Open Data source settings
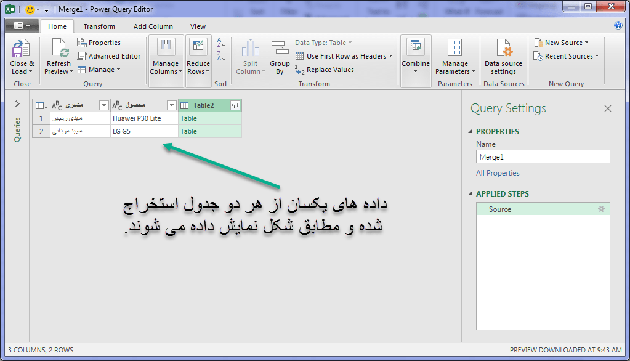 click(503, 57)
